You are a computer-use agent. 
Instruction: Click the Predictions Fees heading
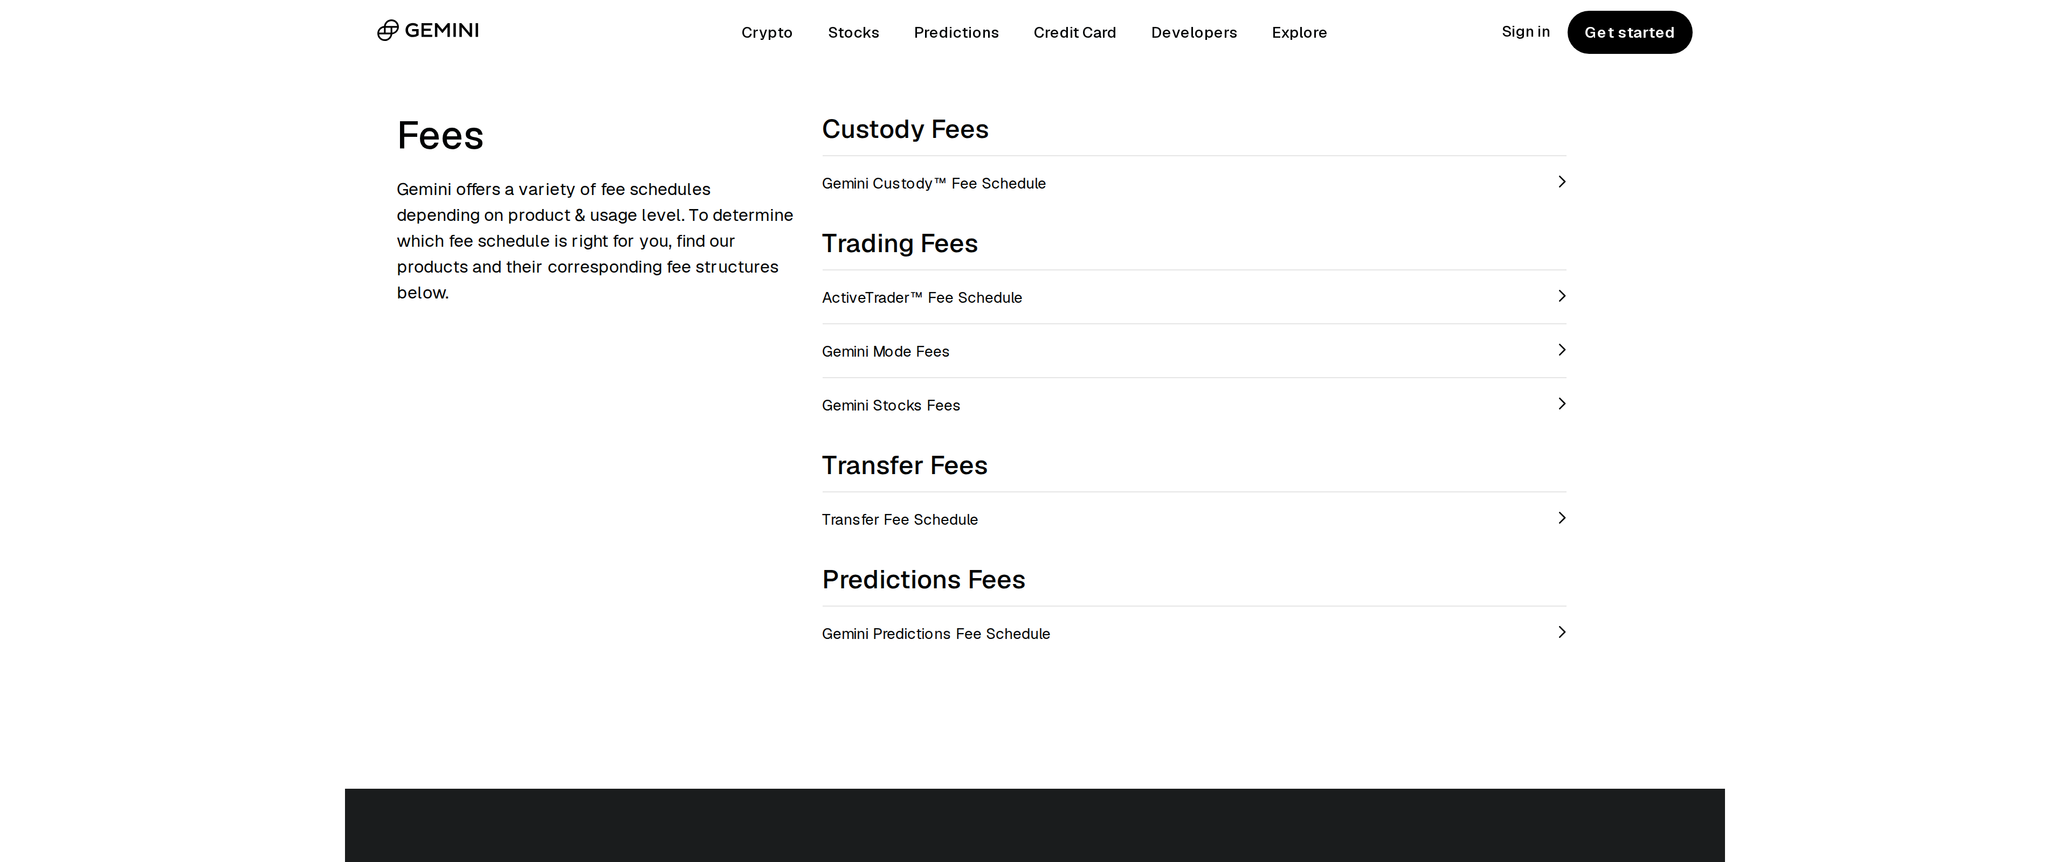point(923,579)
